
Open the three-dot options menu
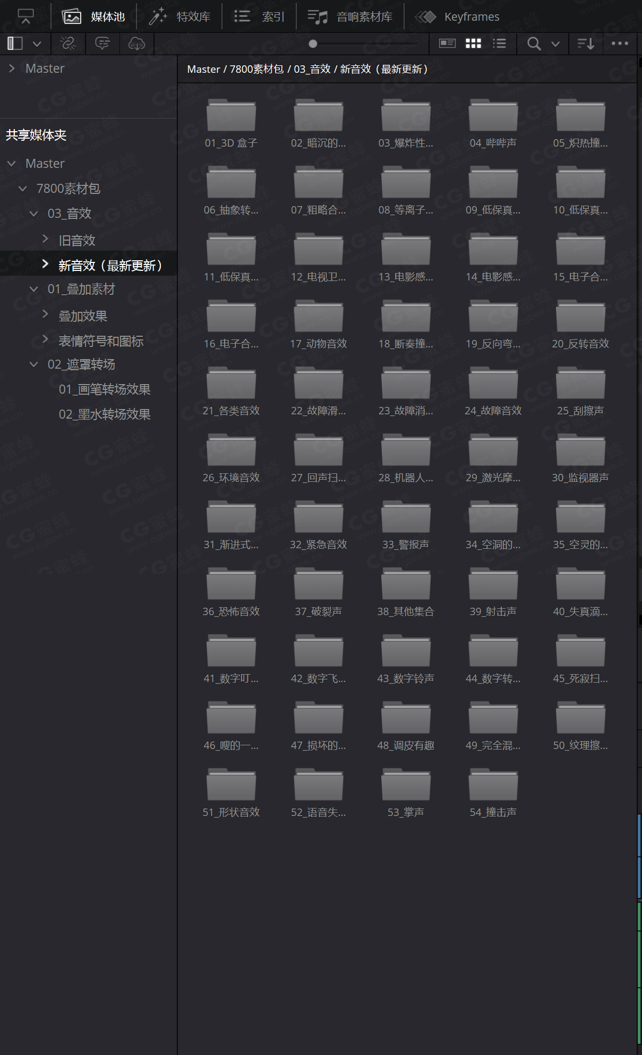[620, 44]
